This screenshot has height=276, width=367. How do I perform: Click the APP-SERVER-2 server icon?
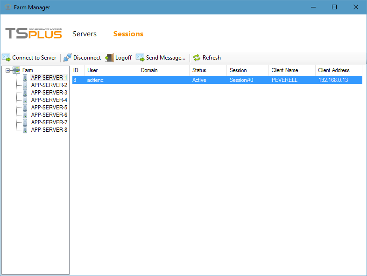(x=25, y=85)
